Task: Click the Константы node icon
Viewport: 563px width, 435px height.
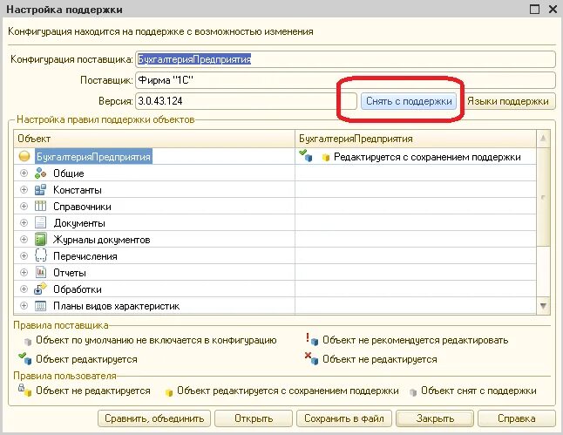Action: tap(41, 190)
